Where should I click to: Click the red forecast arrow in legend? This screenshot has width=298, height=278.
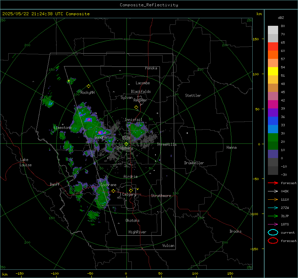tap(273, 183)
